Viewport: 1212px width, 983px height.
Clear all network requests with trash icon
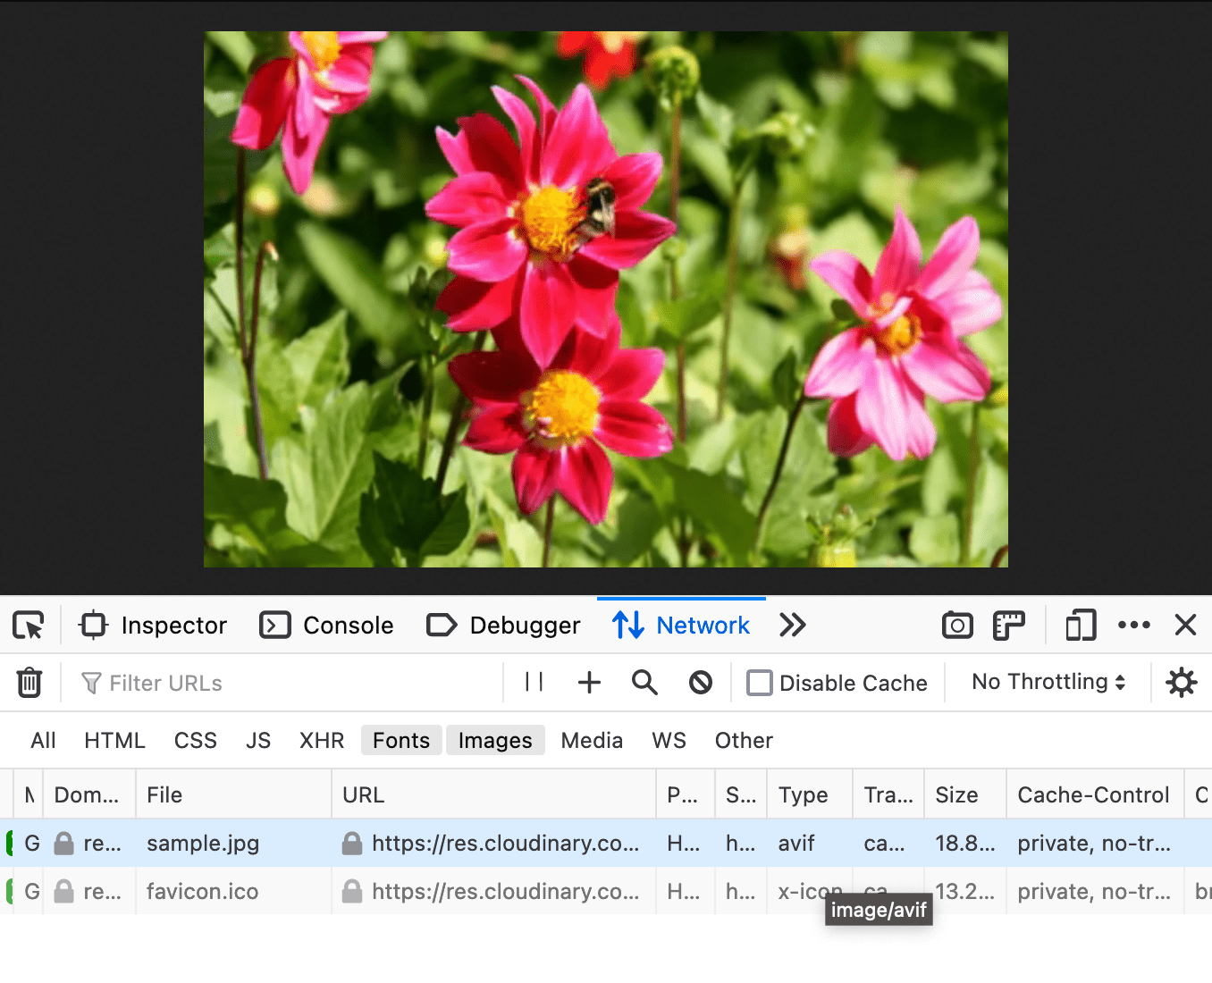(x=29, y=683)
